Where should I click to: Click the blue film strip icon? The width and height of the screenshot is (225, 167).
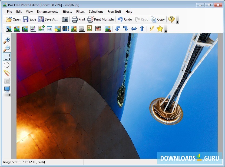[65, 29]
